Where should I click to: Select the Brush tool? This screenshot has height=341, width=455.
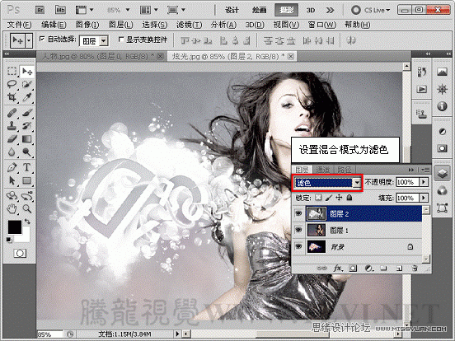click(27, 113)
